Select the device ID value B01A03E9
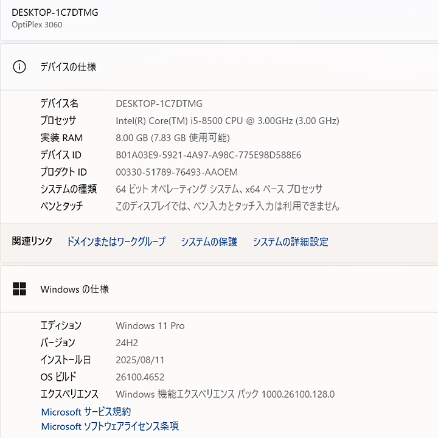 pyautogui.click(x=208, y=155)
